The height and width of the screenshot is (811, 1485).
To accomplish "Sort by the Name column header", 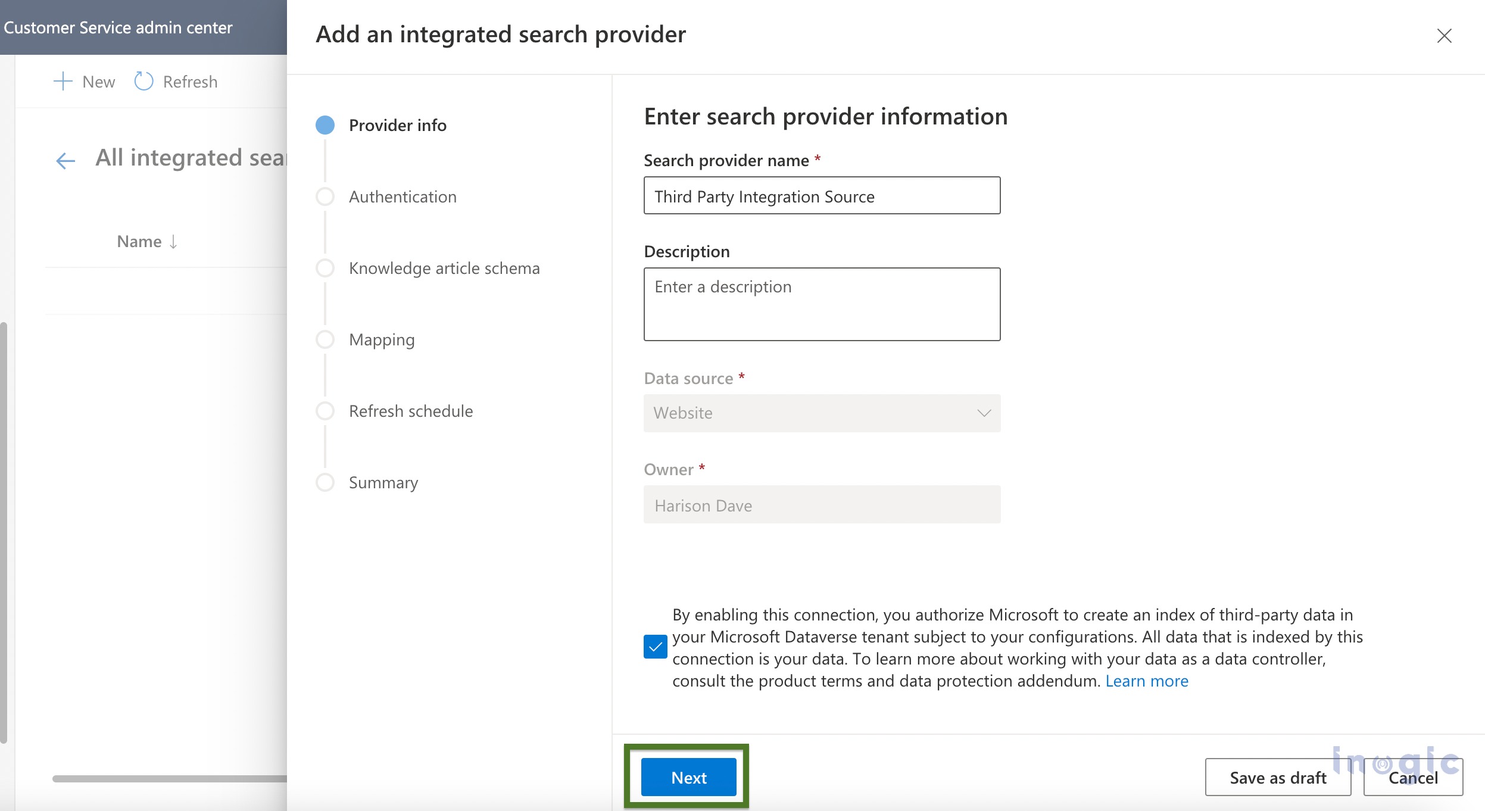I will pyautogui.click(x=147, y=241).
